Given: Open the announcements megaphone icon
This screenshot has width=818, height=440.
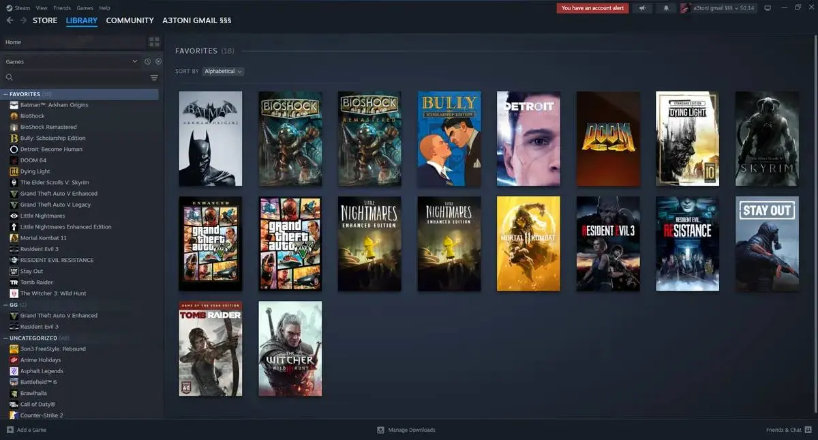Looking at the screenshot, I should (641, 8).
